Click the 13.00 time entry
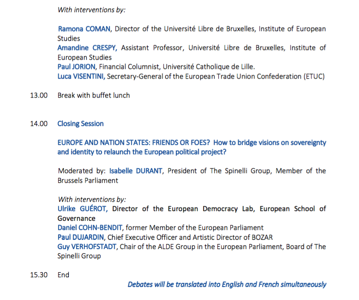This screenshot has width=359, height=300. click(x=39, y=95)
